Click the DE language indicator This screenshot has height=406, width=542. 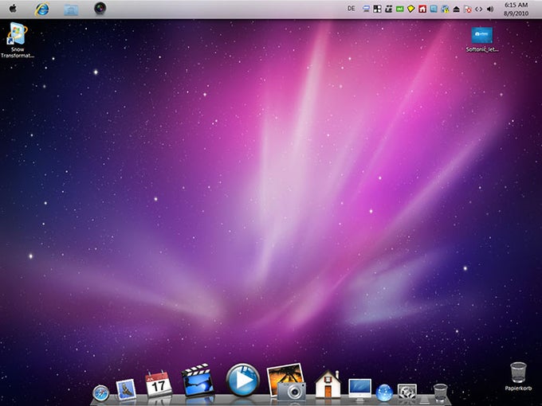tap(352, 9)
